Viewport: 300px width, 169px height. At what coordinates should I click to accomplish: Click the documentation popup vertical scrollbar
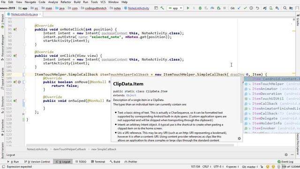pyautogui.click(x=241, y=100)
